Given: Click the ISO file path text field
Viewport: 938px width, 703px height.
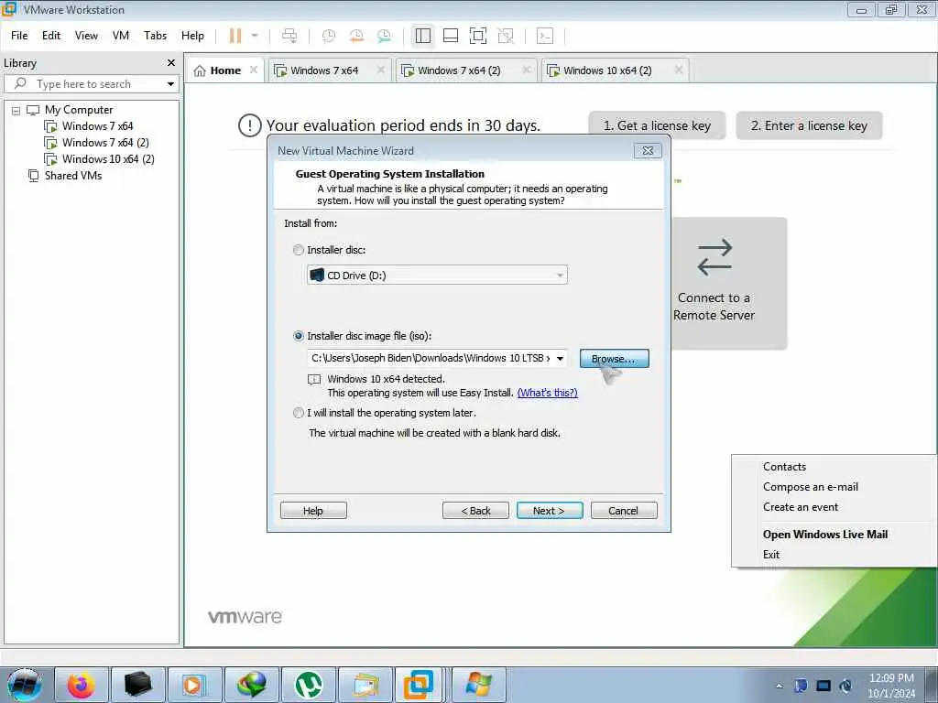Looking at the screenshot, I should (x=431, y=358).
